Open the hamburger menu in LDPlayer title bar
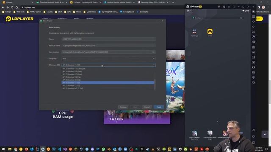The width and height of the screenshot is (271, 152). click(x=229, y=7)
